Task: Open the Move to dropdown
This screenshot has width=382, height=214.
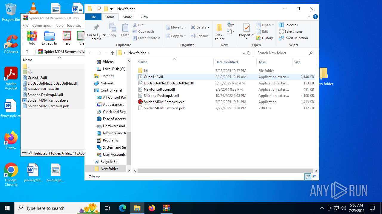Action: (x=176, y=27)
